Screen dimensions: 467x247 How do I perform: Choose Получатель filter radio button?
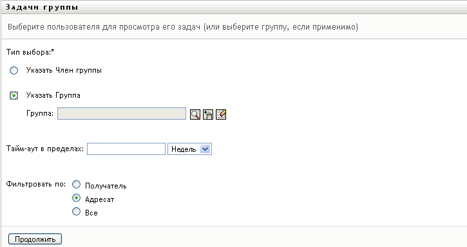click(76, 185)
